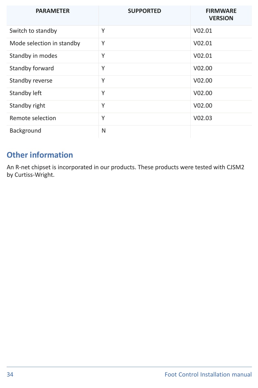Click the PARAMETER column header
This screenshot has width=258, height=388.
click(53, 11)
